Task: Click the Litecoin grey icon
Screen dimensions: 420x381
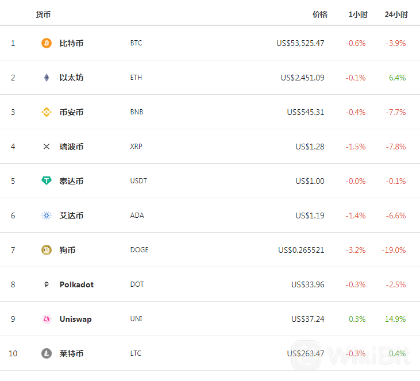Action: 47,353
